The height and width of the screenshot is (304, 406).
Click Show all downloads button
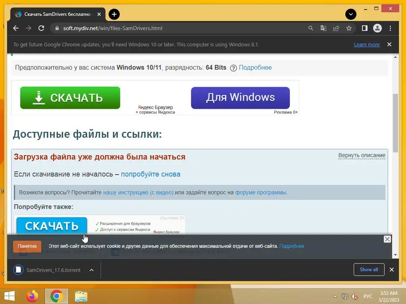(x=369, y=270)
